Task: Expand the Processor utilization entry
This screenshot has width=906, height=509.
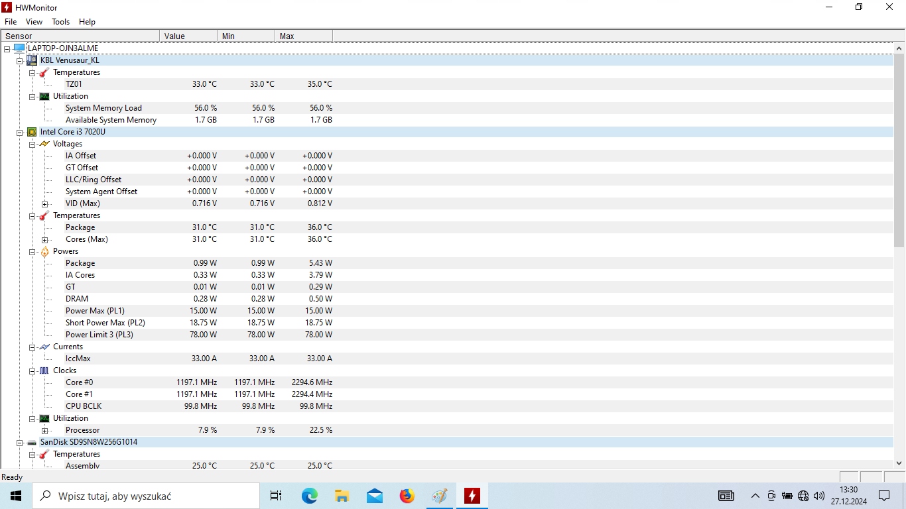Action: 44,431
